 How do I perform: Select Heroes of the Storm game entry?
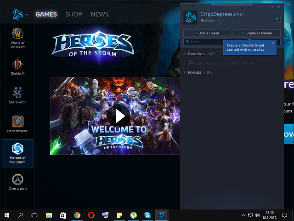click(17, 153)
